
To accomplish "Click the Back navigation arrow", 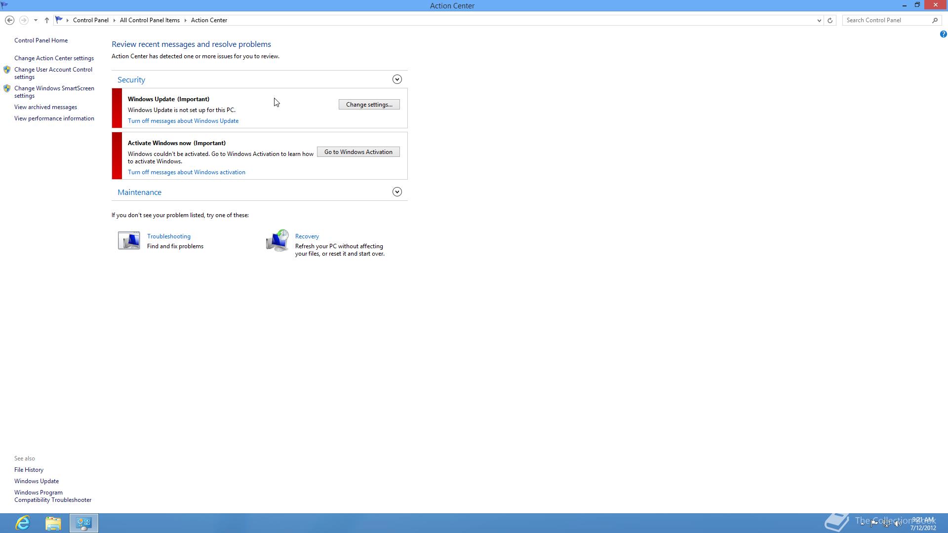I will click(x=9, y=20).
